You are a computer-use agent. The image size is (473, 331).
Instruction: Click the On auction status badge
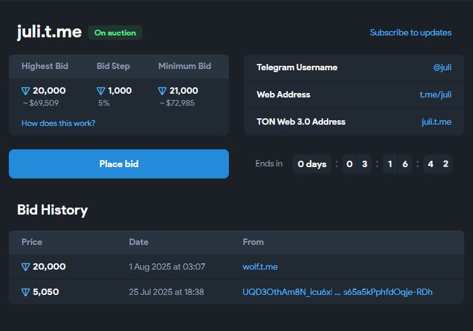click(115, 33)
